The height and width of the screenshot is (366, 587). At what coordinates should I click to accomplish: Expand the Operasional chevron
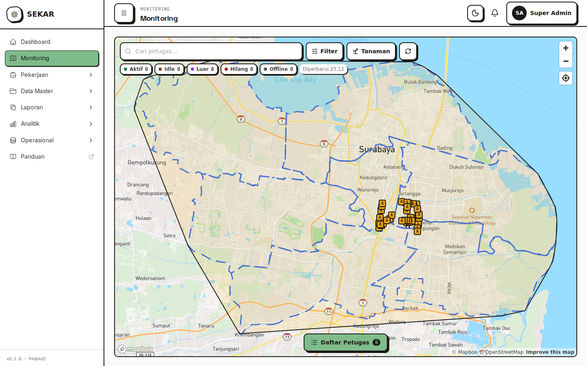click(x=91, y=140)
